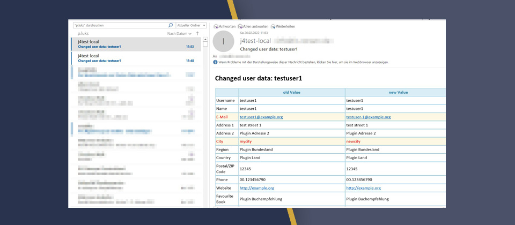Click the browser view notice message
This screenshot has width=515, height=225.
(304, 62)
